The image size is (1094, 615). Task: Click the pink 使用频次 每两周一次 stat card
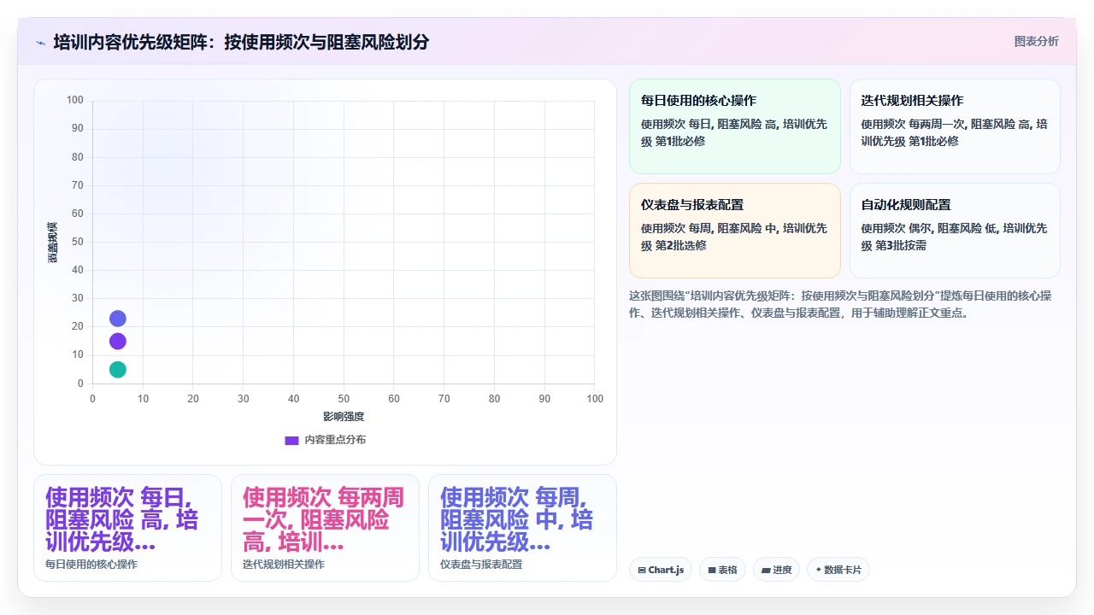(x=325, y=528)
